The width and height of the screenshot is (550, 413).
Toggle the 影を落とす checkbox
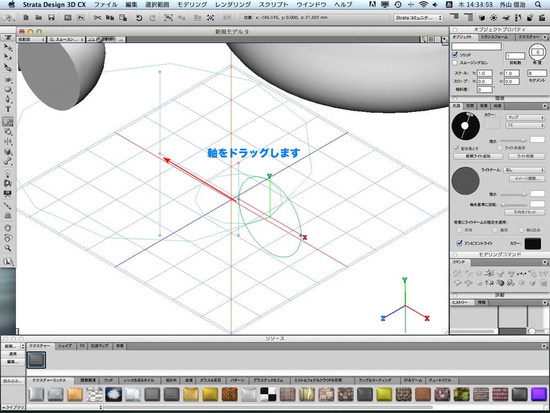point(457,148)
